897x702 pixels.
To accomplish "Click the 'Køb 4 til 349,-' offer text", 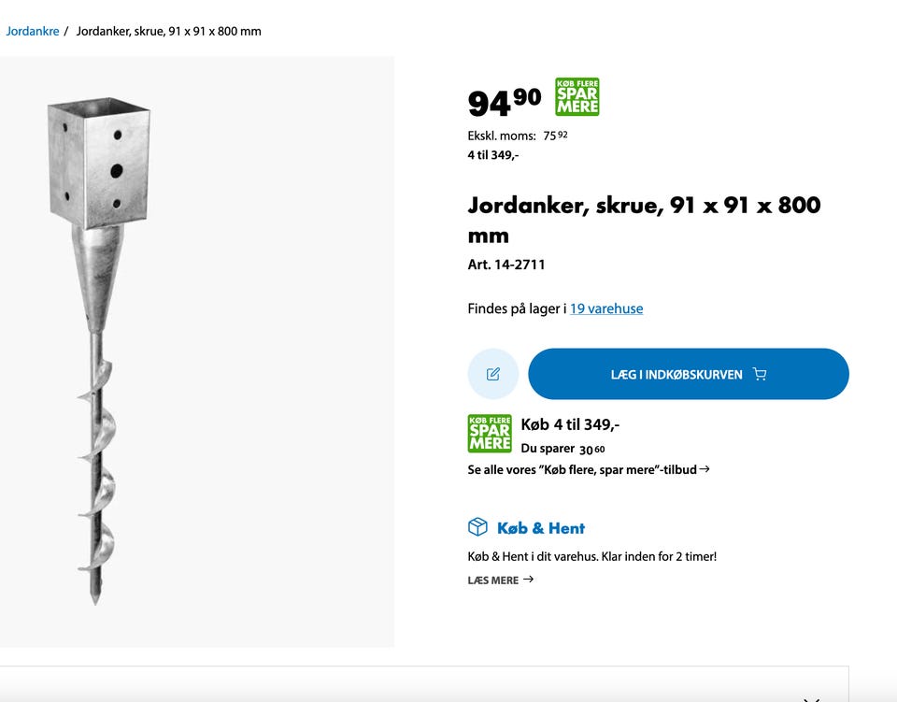I will point(570,424).
